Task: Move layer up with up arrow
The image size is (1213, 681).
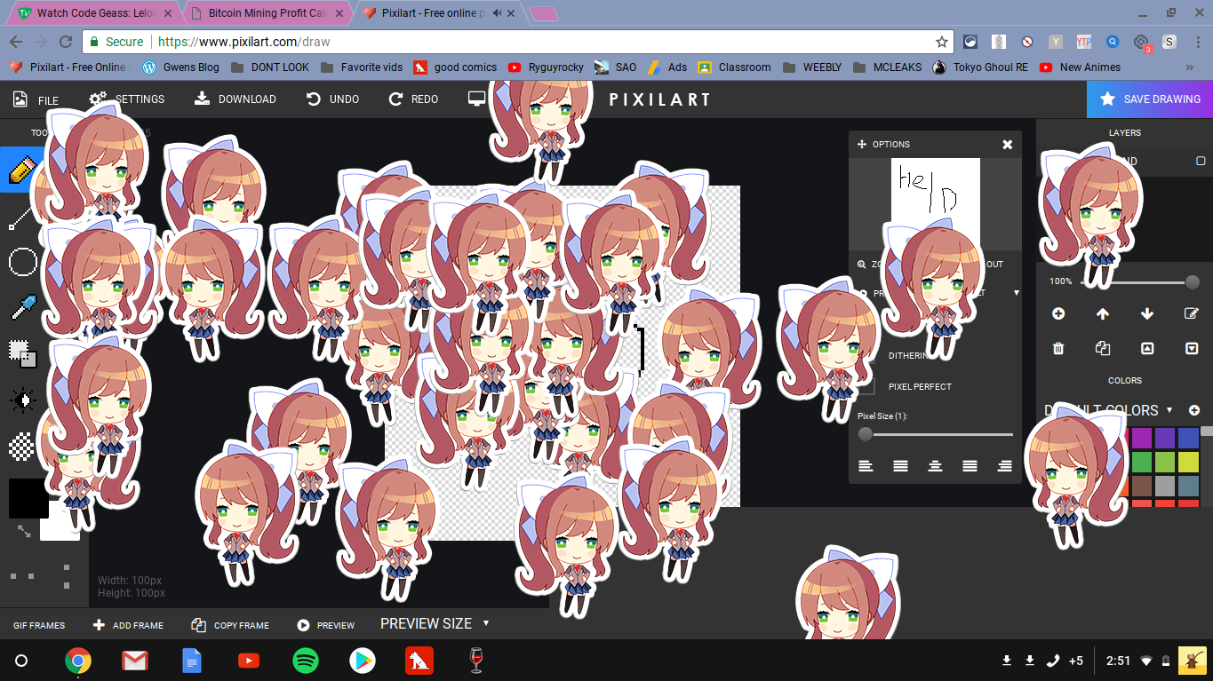Action: click(1103, 313)
